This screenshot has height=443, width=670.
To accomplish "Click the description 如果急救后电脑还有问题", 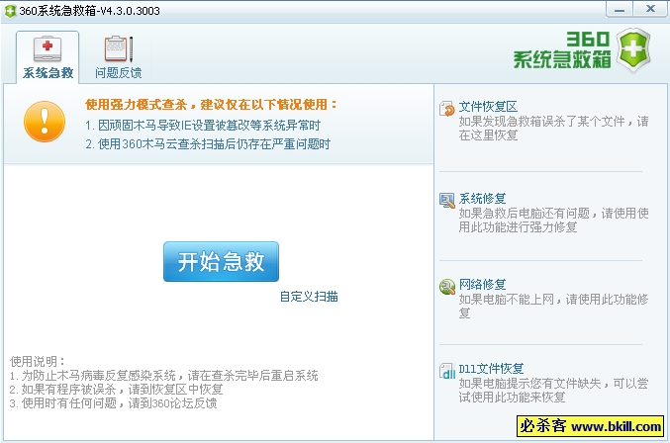I will pos(553,220).
